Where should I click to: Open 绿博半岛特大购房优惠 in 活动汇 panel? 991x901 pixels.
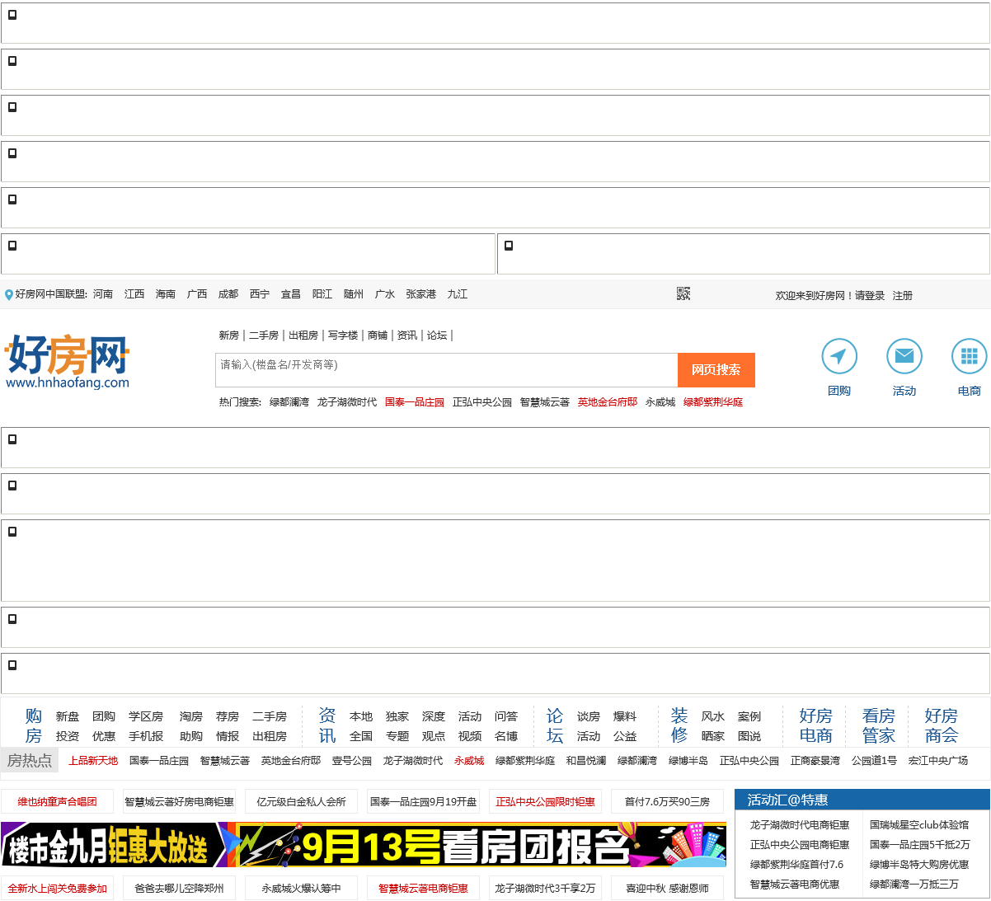click(x=919, y=865)
